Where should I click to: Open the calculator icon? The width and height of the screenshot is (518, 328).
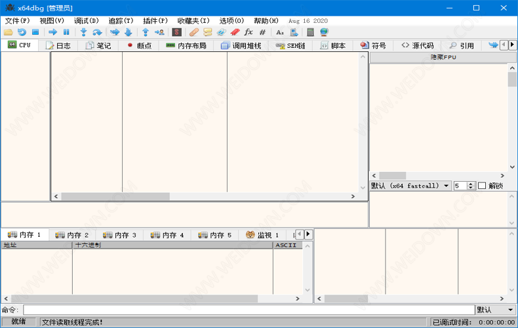[310, 32]
